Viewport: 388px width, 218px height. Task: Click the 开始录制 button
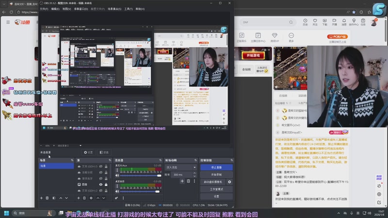coord(216,174)
